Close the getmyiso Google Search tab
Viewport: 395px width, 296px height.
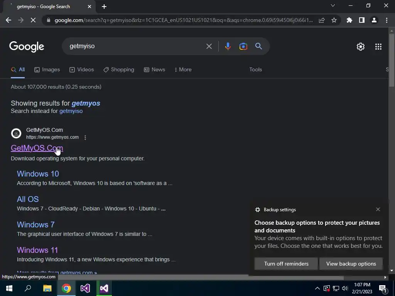tap(89, 7)
